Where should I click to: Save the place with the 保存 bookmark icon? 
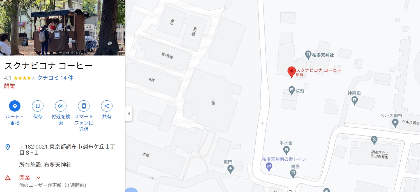pos(38,106)
